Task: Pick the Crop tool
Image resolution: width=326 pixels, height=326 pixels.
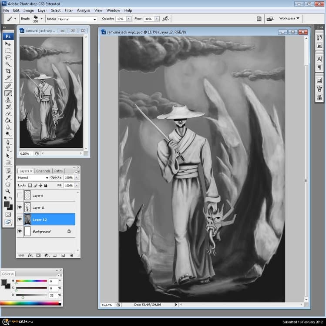Action: tap(8, 71)
